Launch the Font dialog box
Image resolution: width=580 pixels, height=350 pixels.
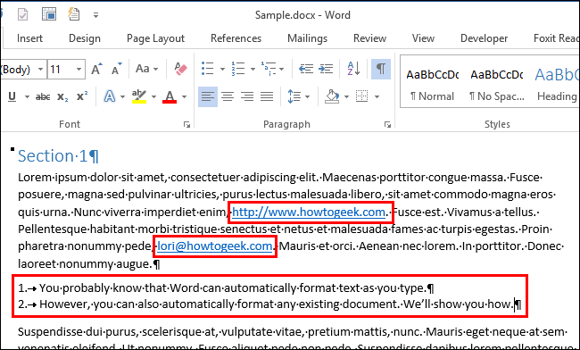point(186,125)
